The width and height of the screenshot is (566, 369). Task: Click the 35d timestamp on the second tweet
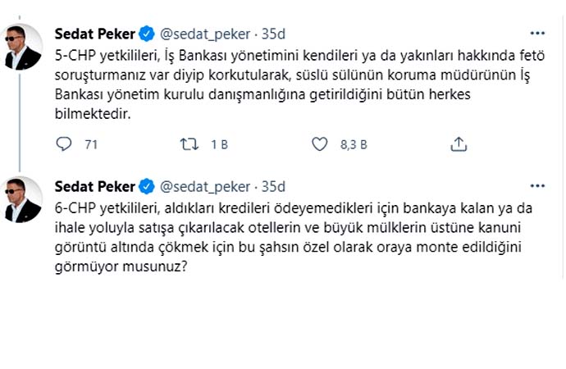coord(272,185)
